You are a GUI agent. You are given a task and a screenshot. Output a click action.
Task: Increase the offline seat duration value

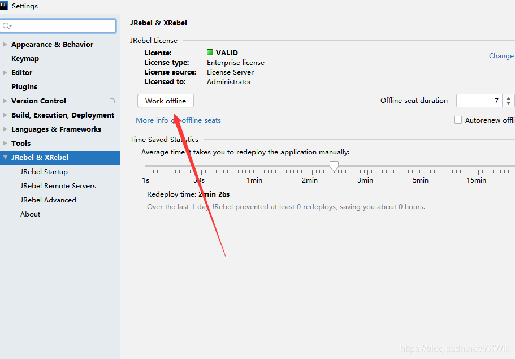(x=508, y=98)
